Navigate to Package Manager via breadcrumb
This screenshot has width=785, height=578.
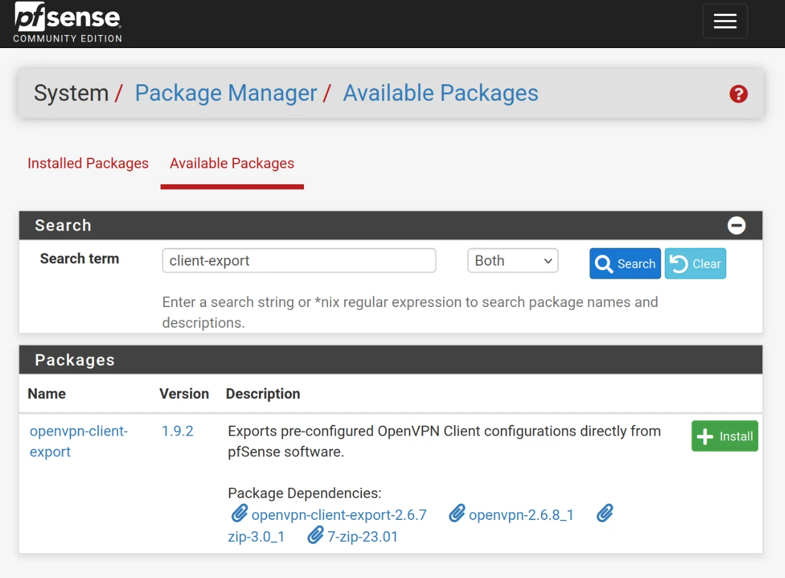coord(226,93)
